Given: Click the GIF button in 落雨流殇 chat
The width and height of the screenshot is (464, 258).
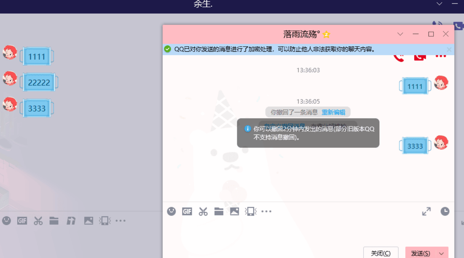Looking at the screenshot, I should (x=187, y=212).
